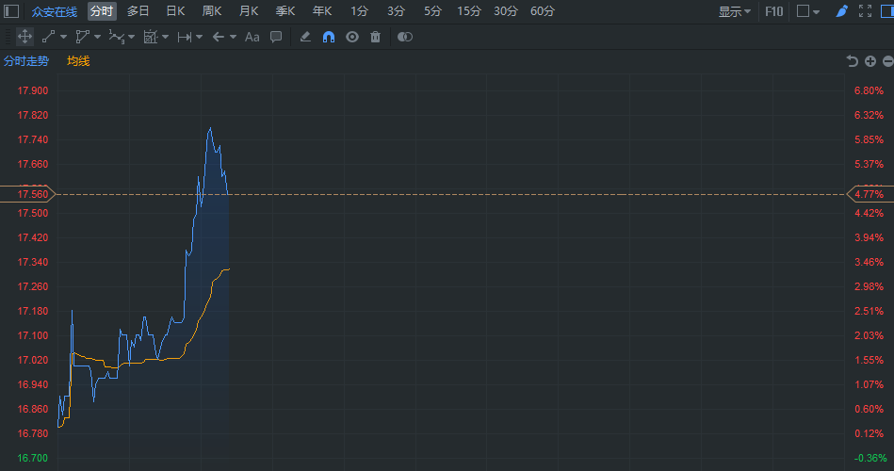Toggle drawings visibility eye icon
This screenshot has height=471, width=894.
(352, 37)
